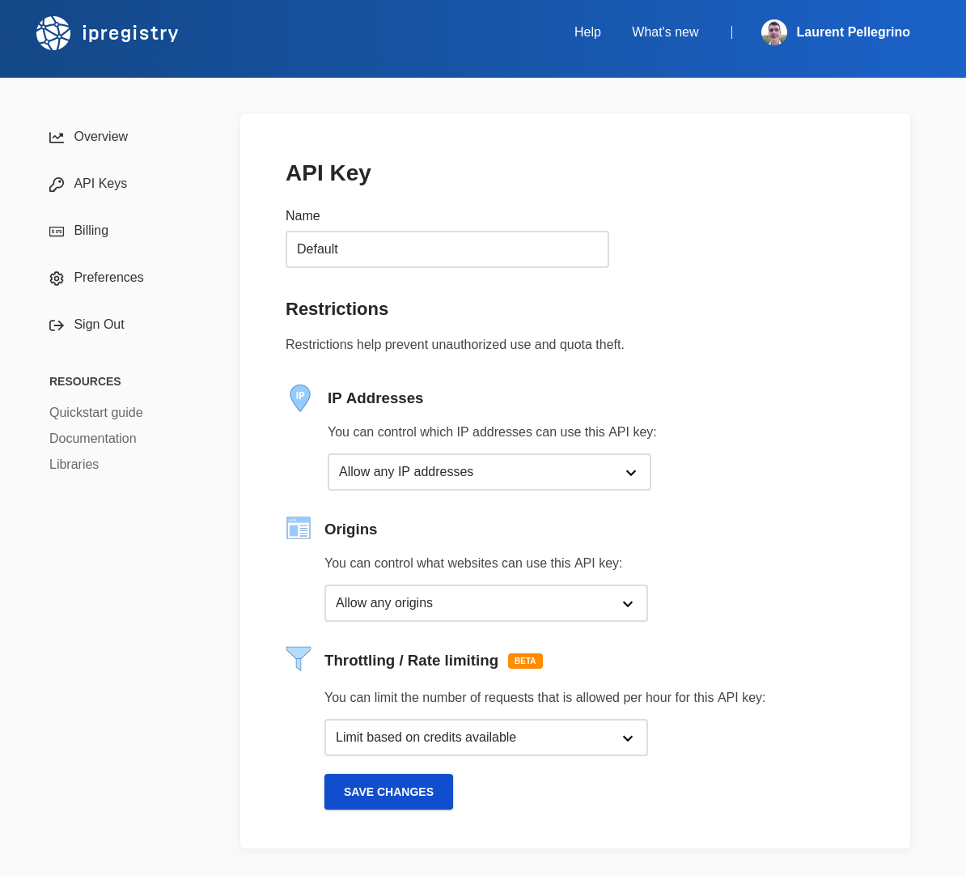The width and height of the screenshot is (966, 876).
Task: Click the Throttling funnel icon
Action: pyautogui.click(x=299, y=658)
